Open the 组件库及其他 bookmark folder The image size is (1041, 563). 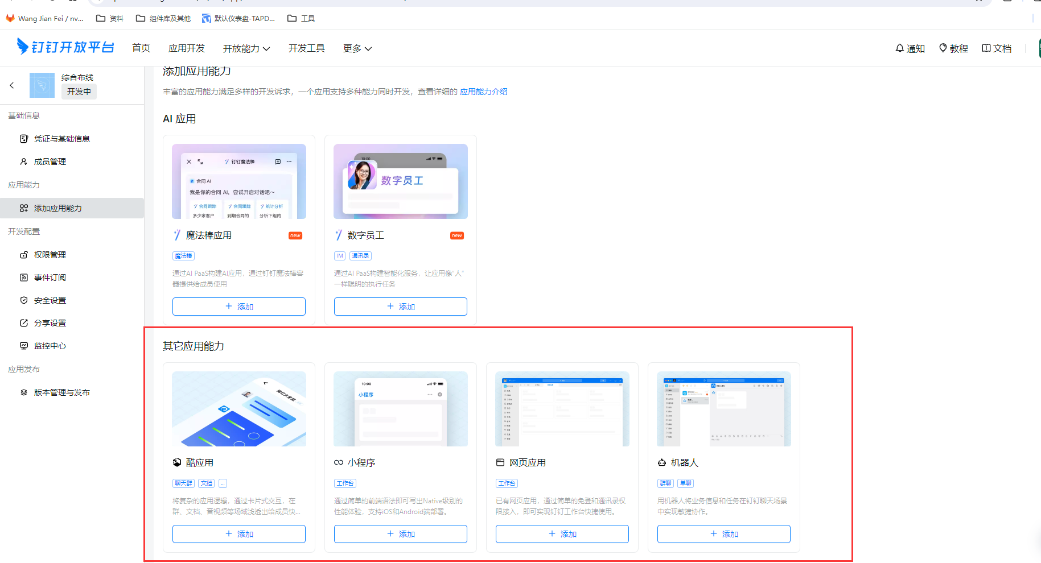(x=163, y=18)
